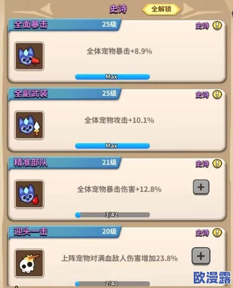
Task: Click the 全面暴击 Max progress bar
Action: coord(113,77)
